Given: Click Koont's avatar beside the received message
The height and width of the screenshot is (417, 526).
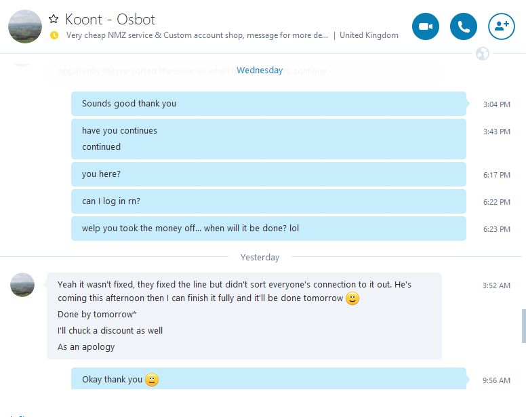Looking at the screenshot, I should [22, 285].
